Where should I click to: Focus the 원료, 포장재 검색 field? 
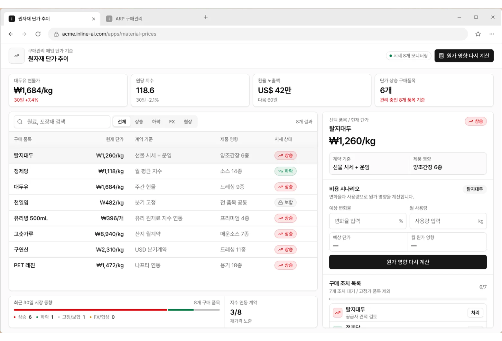[x=62, y=122]
